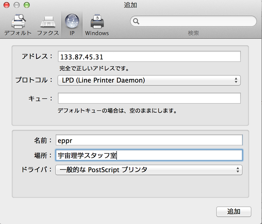This screenshot has width=262, height=224.
Task: Select the デフォルト printer toolbar icon
Action: click(18, 24)
